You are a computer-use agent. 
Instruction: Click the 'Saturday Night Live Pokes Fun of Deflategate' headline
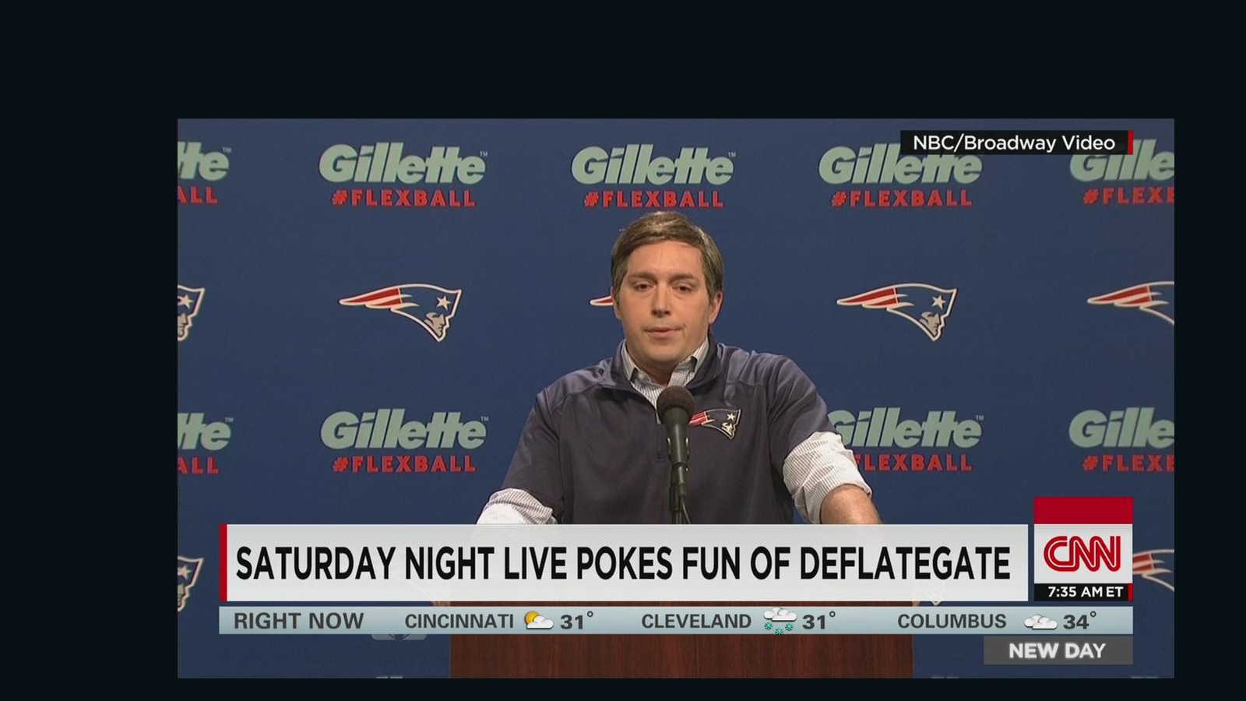623,563
